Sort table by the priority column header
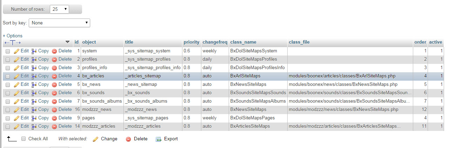The width and height of the screenshot is (456, 148). pyautogui.click(x=191, y=42)
